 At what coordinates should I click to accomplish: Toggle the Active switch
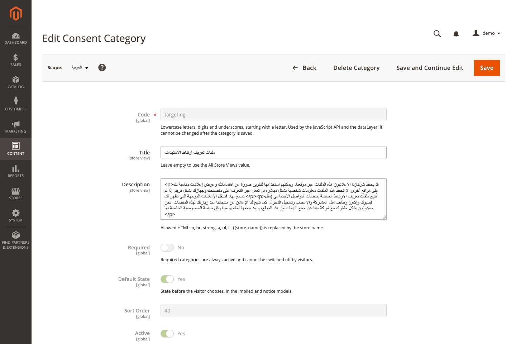[167, 334]
